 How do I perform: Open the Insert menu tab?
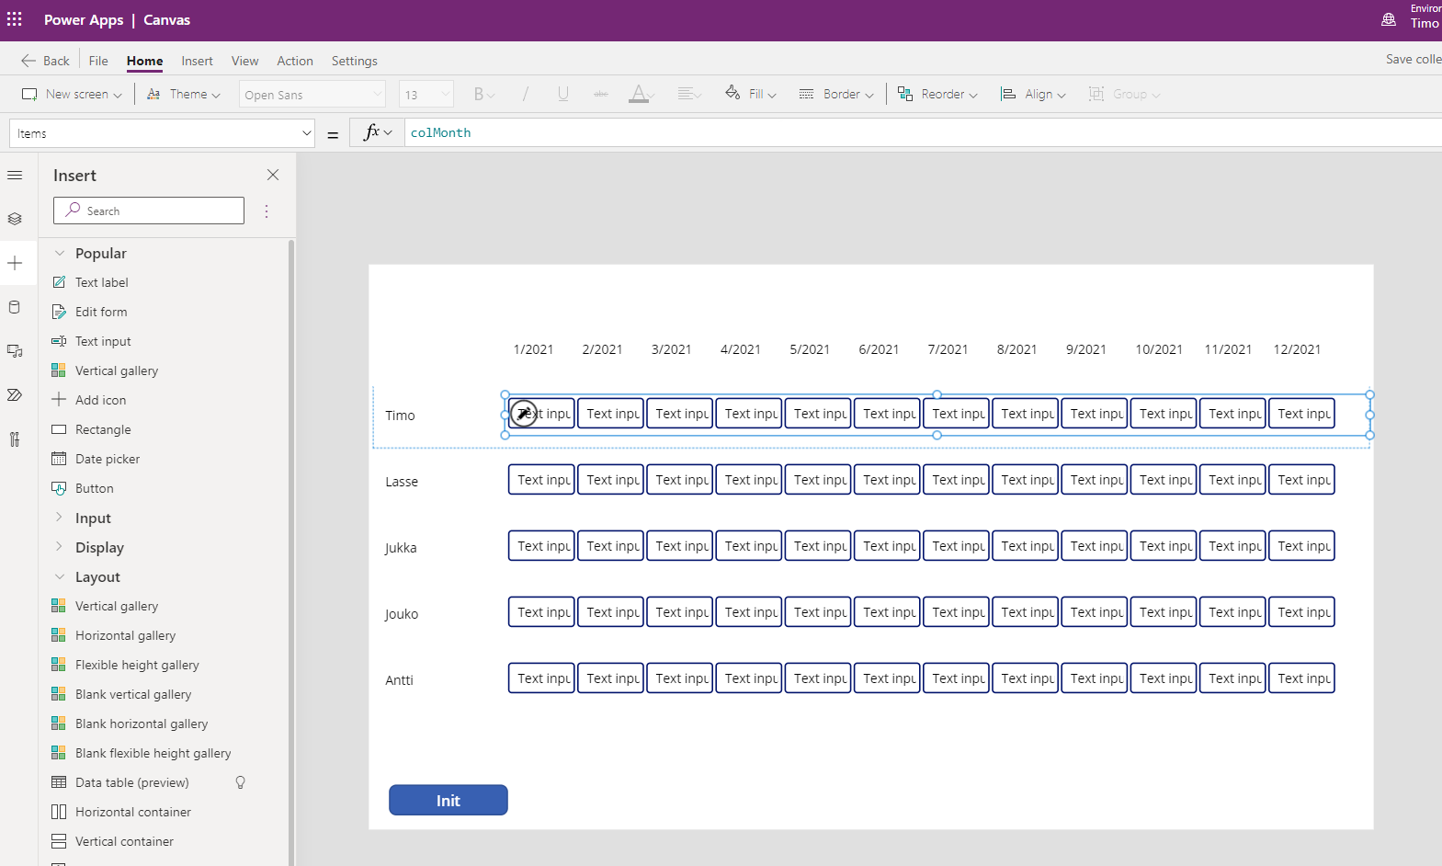point(197,61)
